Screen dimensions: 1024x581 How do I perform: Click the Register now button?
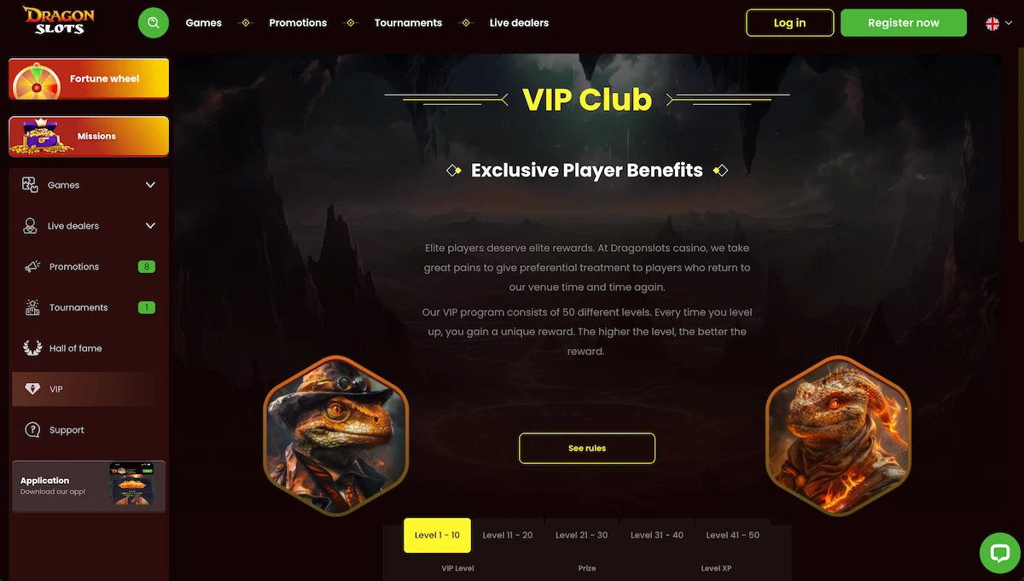(x=904, y=23)
